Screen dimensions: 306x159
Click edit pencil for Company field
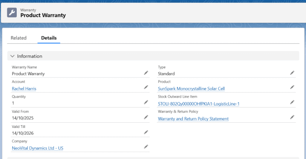click(146, 146)
